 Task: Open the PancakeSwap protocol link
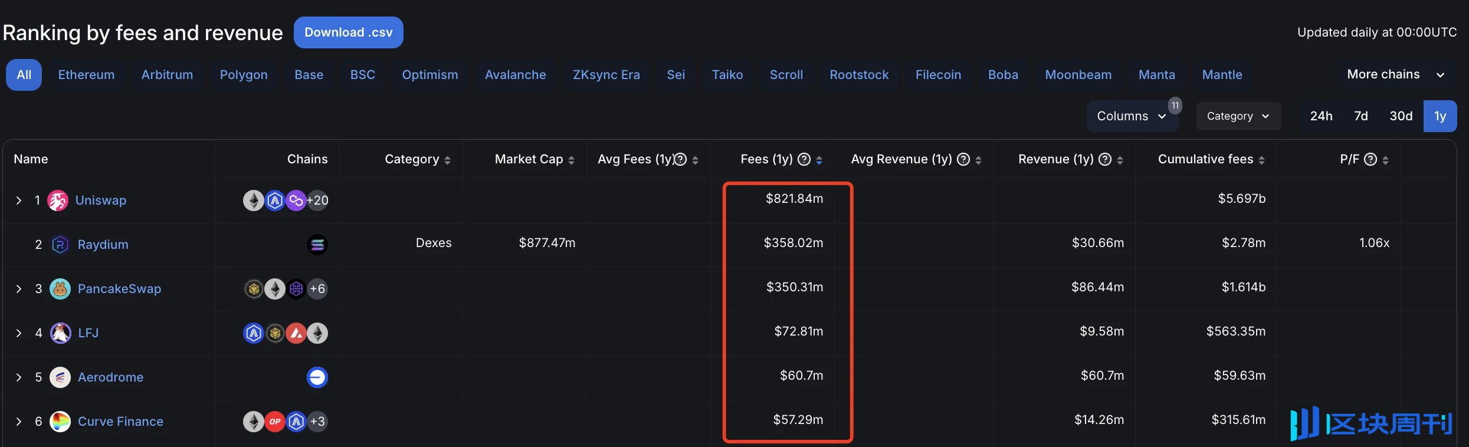pyautogui.click(x=120, y=289)
